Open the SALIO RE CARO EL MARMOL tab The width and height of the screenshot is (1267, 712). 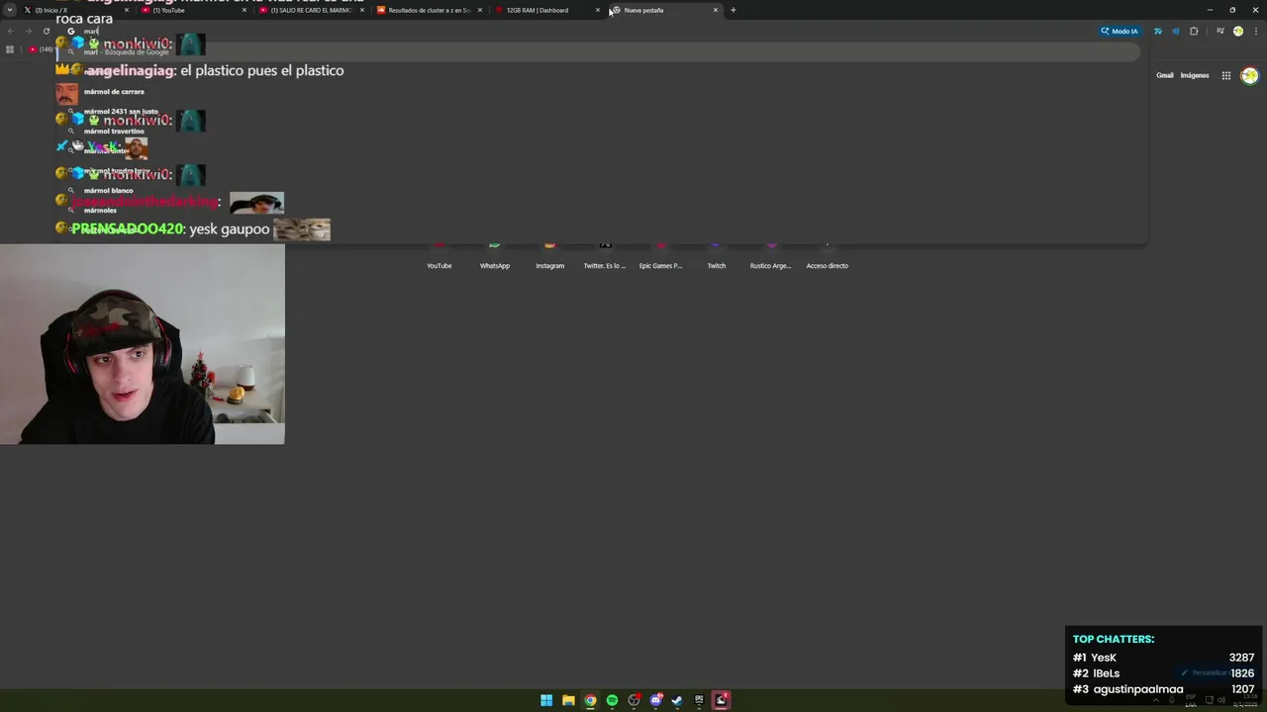(x=312, y=10)
